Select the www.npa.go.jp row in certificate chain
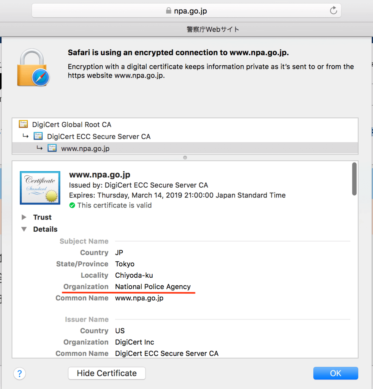The image size is (373, 389). [185, 149]
